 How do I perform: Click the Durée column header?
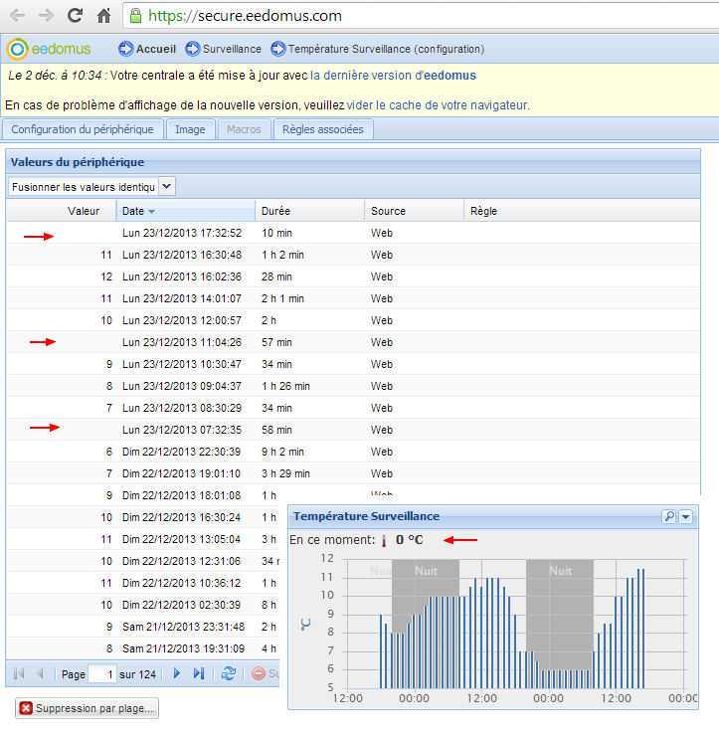pos(309,211)
